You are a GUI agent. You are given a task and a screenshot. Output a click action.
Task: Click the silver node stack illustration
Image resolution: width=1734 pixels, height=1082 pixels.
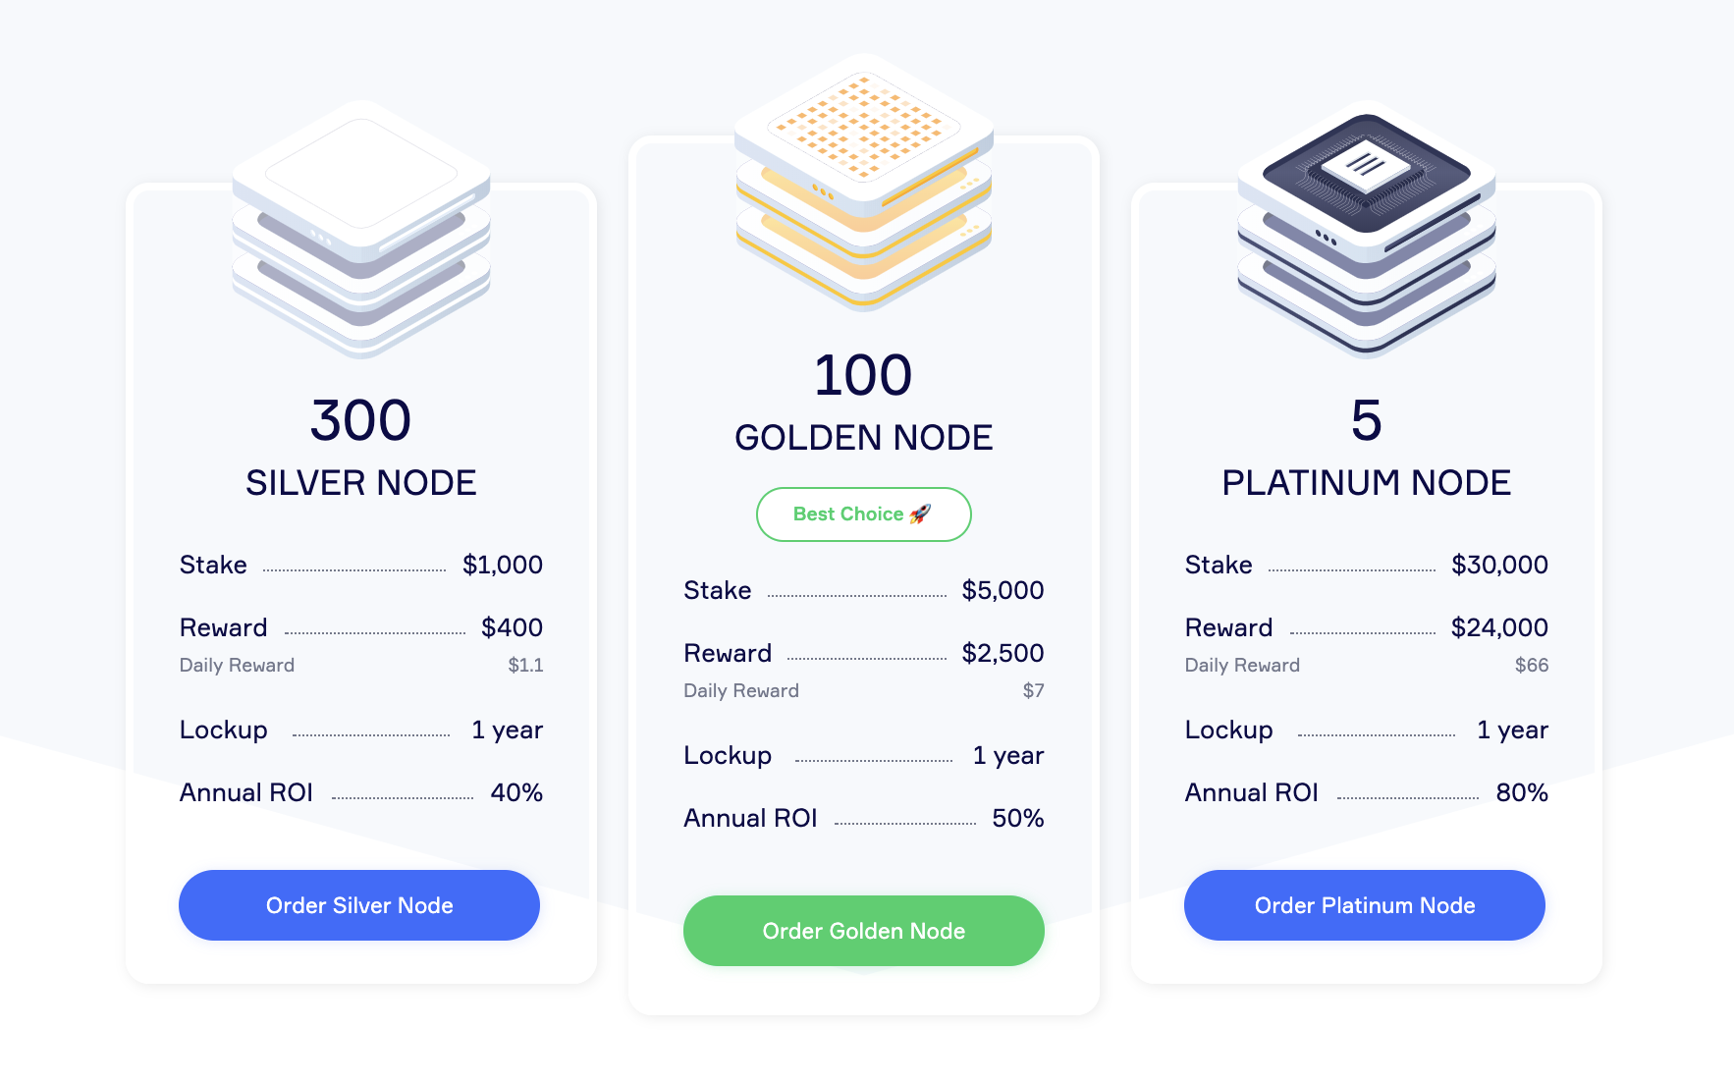[x=361, y=230]
